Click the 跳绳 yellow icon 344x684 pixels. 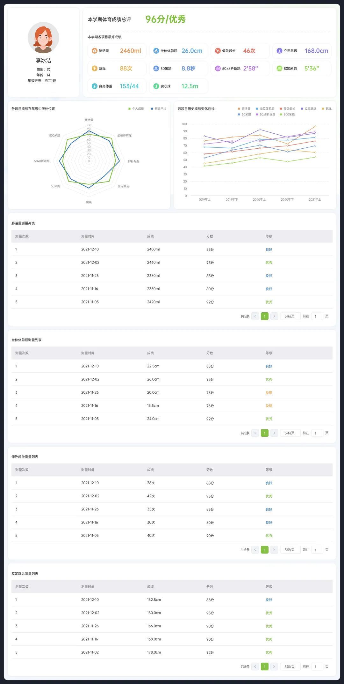coord(94,69)
